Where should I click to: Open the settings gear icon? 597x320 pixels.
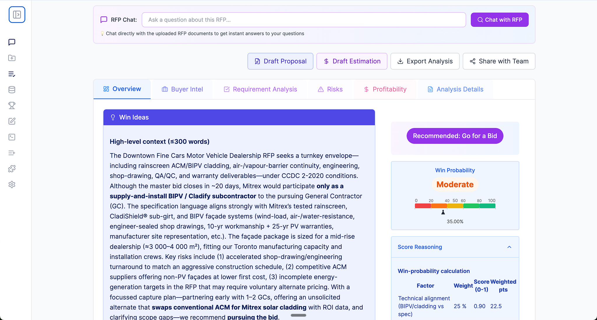point(12,184)
